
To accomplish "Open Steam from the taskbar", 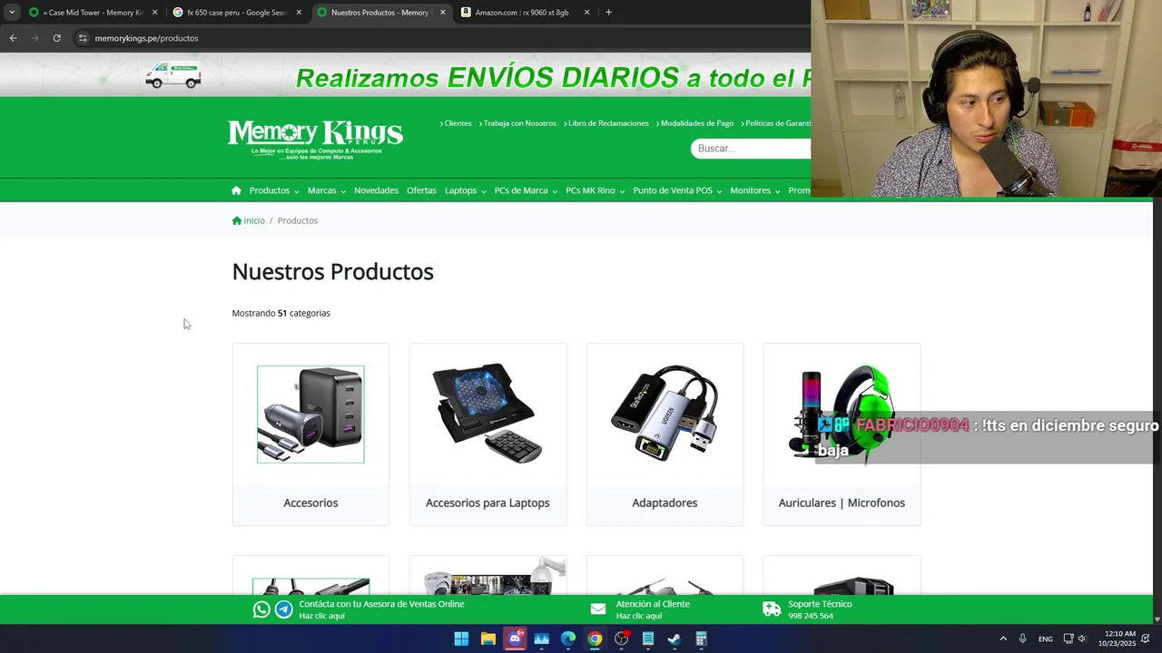I will coord(675,638).
